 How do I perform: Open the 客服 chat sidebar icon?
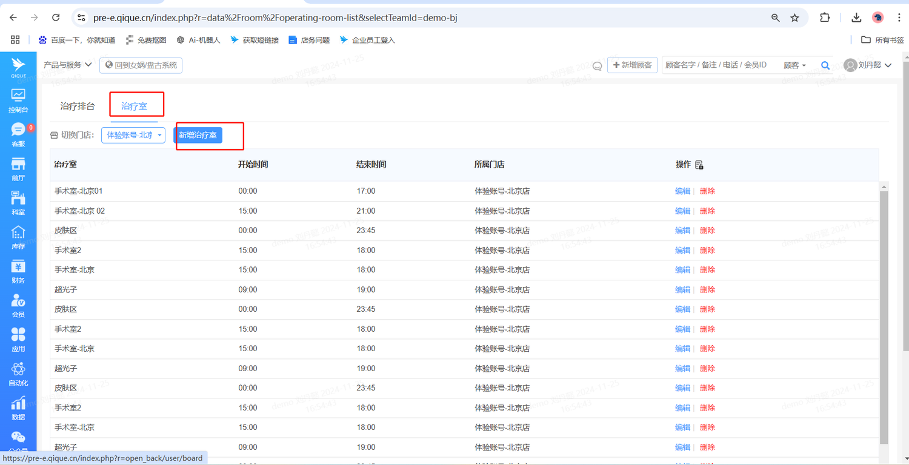pos(18,134)
